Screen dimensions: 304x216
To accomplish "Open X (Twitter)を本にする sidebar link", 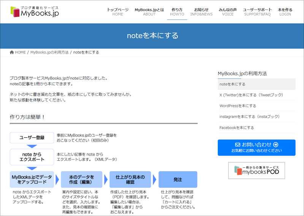I will [x=256, y=95].
